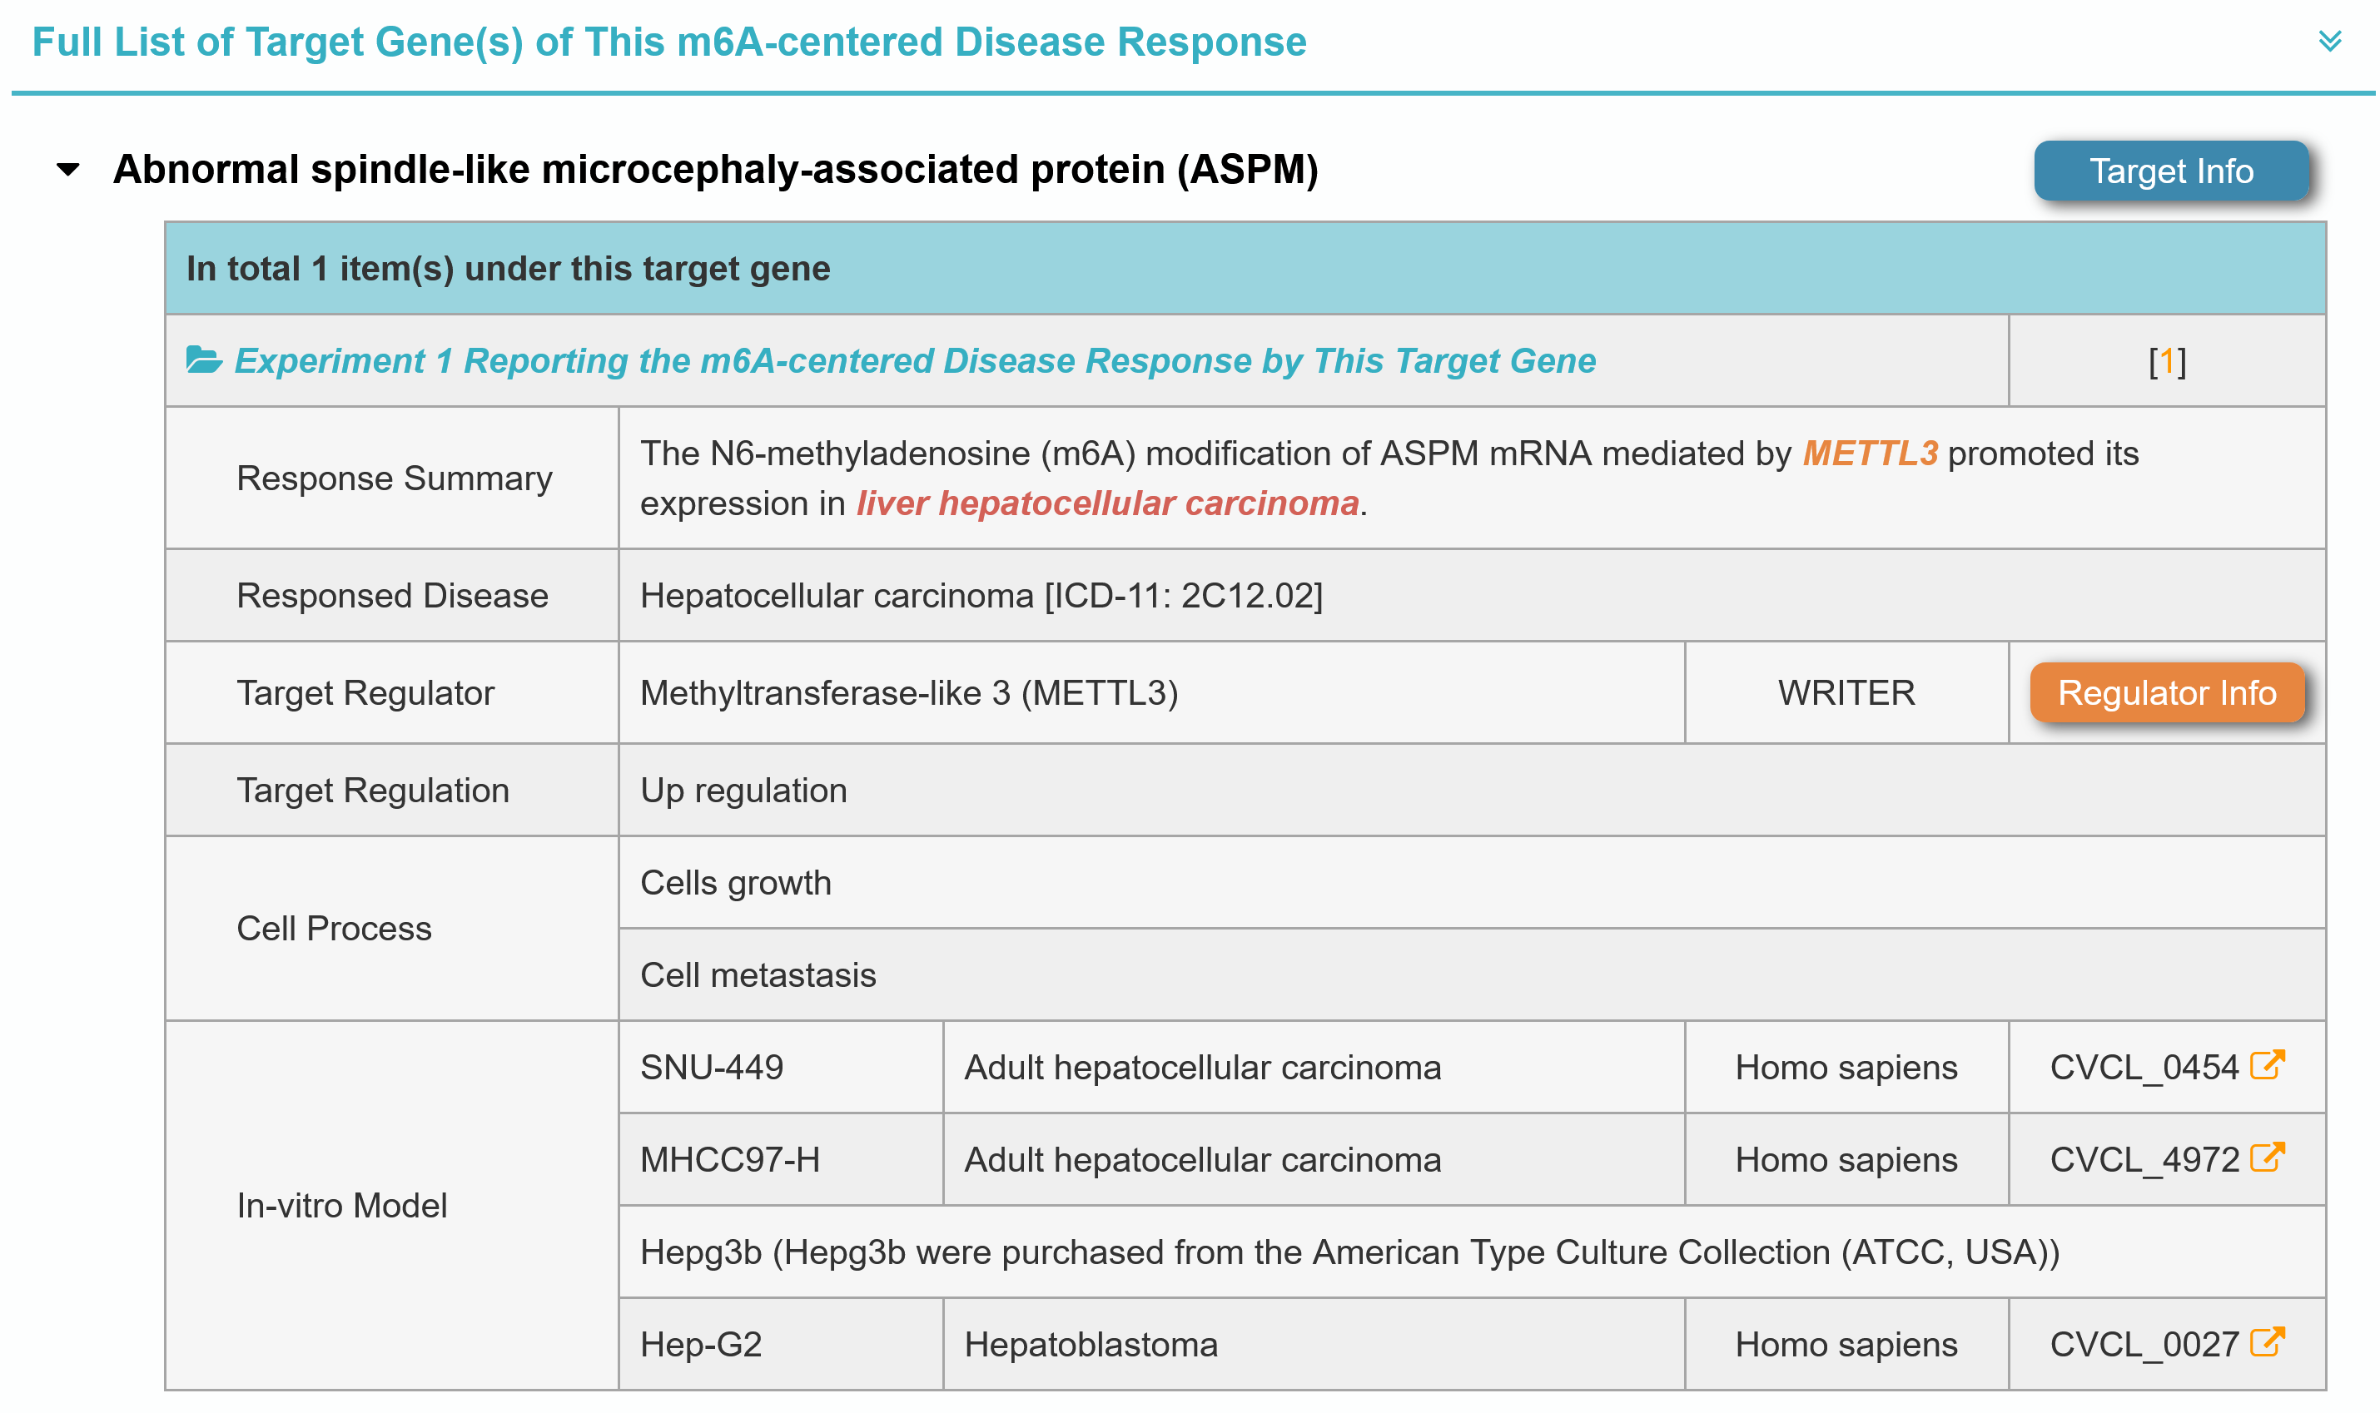
Task: Collapse the ASPM target gene triangle
Action: click(x=67, y=171)
